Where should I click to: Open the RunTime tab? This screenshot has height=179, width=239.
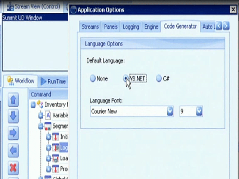click(53, 81)
